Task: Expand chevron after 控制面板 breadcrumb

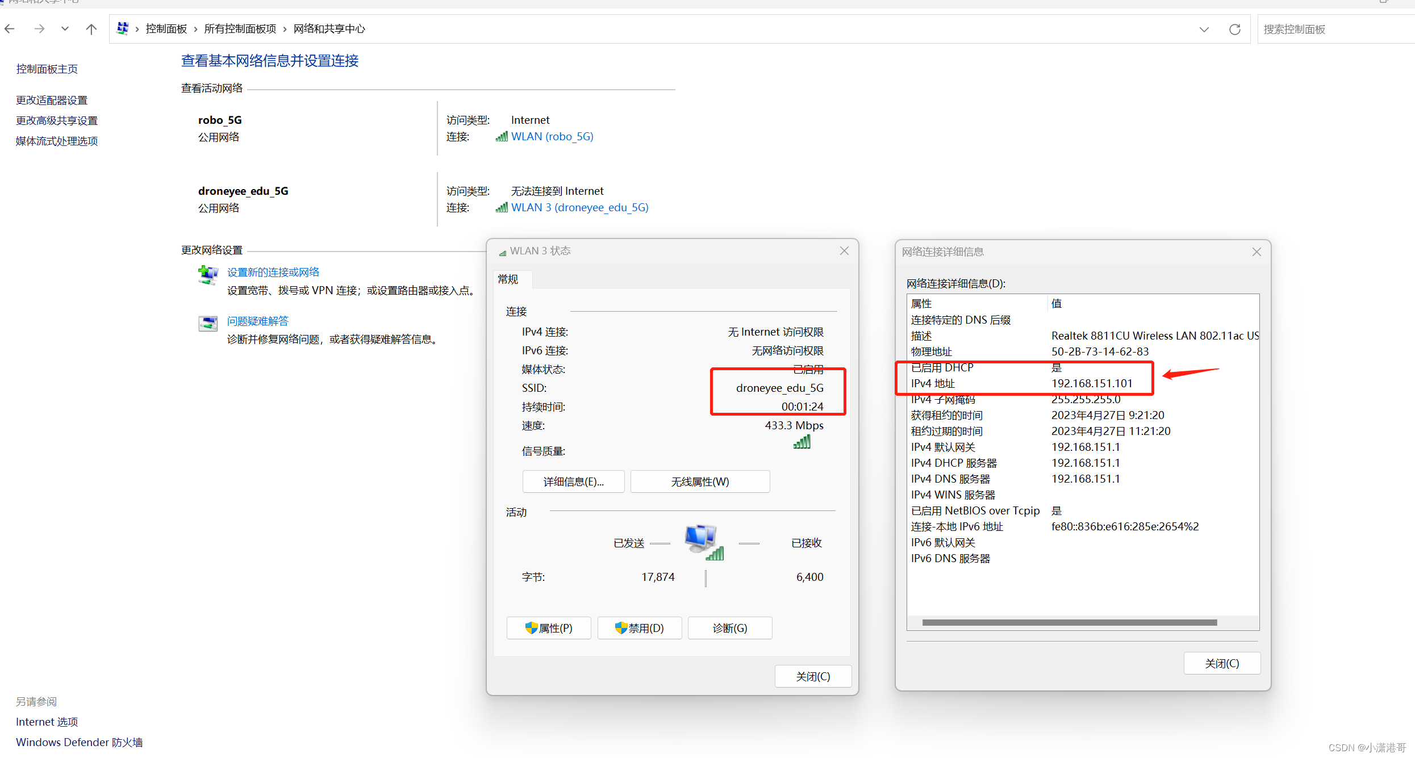Action: coord(195,29)
